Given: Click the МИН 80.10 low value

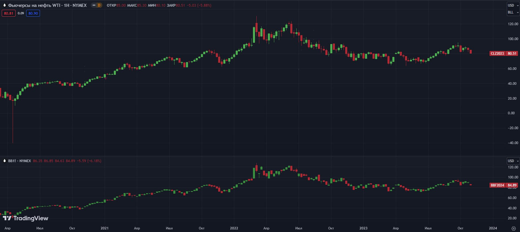Looking at the screenshot, I should (x=157, y=5).
